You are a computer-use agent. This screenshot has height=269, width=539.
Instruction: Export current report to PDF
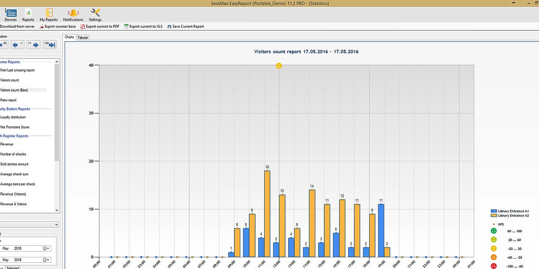(x=100, y=26)
